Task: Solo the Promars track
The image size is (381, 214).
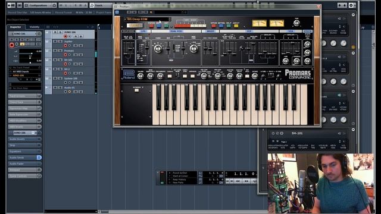Action: 60,51
